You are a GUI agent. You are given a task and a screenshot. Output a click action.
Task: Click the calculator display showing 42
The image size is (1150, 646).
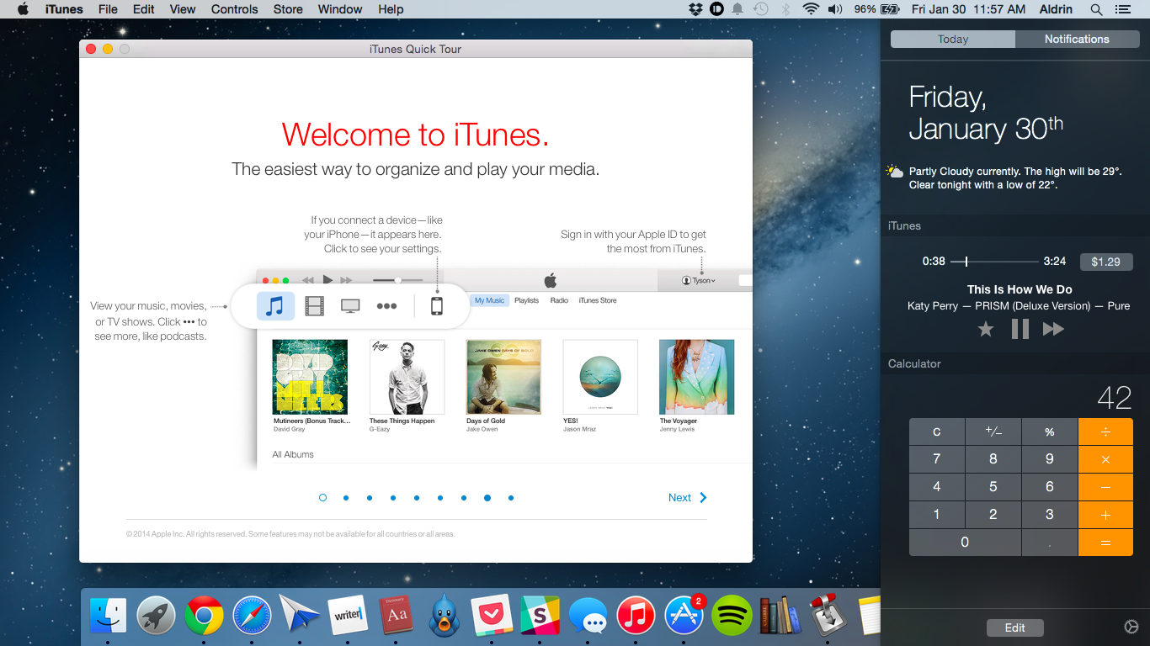click(1114, 398)
